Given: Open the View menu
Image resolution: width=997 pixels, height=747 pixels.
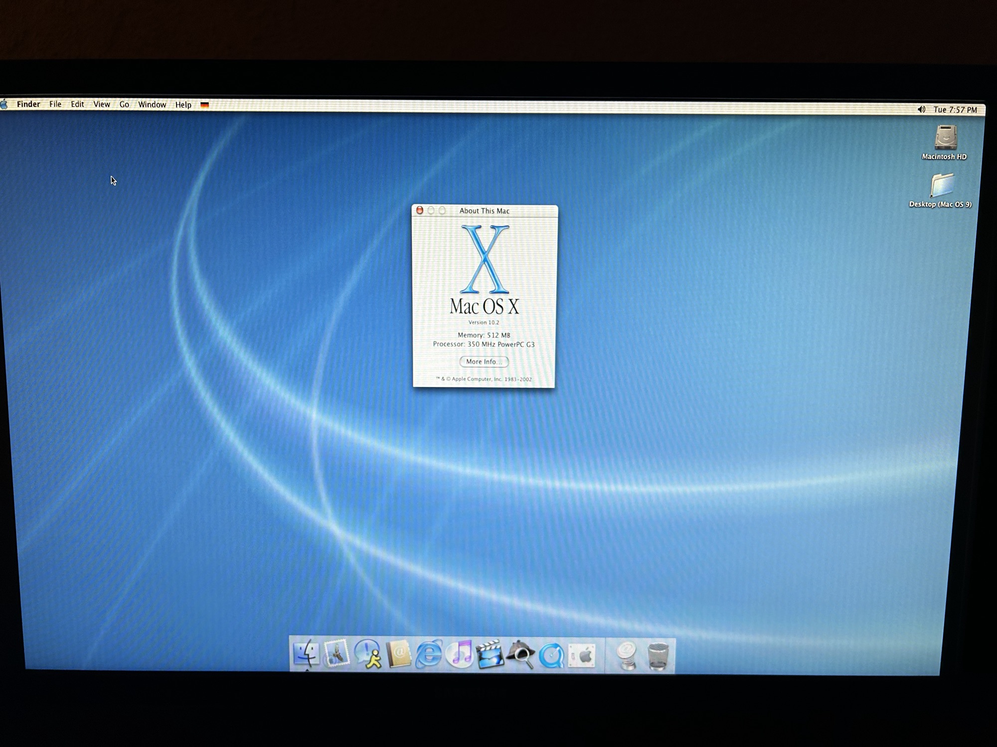Looking at the screenshot, I should 102,104.
